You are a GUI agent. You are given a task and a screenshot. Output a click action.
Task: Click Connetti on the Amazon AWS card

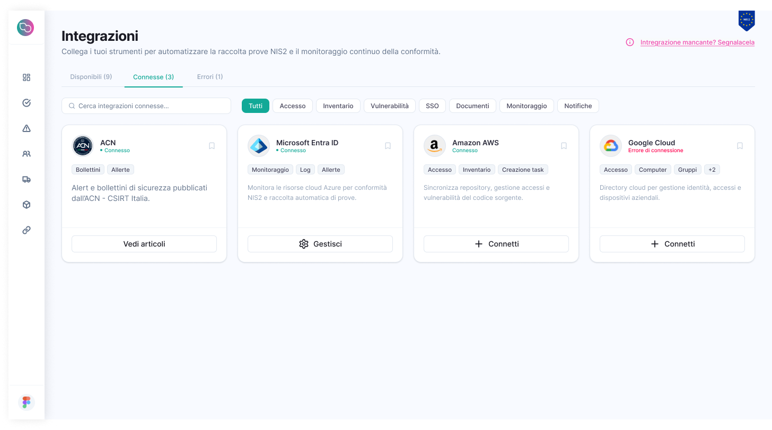pos(496,244)
